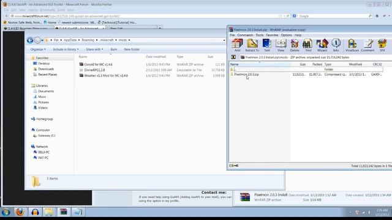Image resolution: width=392 pixels, height=220 pixels.
Task: Open Firefox from the Windows taskbar
Action: (x=20, y=212)
